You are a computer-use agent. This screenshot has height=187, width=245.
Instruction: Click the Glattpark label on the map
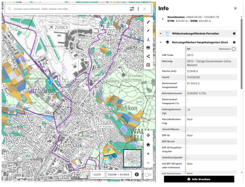coord(70,146)
